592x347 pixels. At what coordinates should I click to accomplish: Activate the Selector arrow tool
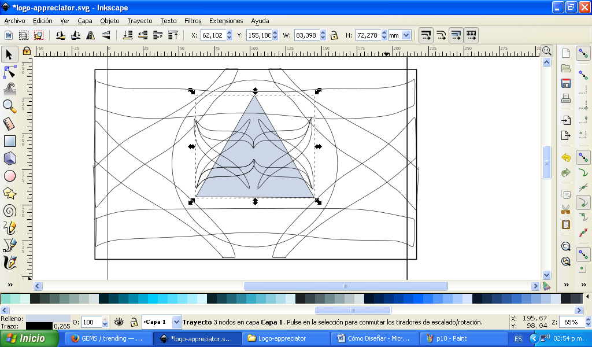pyautogui.click(x=9, y=54)
